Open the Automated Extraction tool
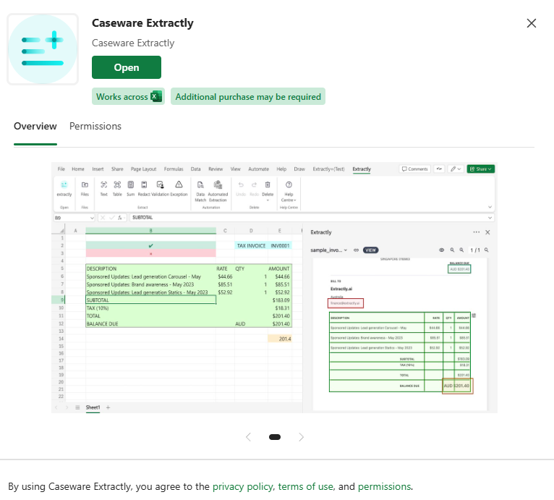554x500 pixels. [217, 185]
